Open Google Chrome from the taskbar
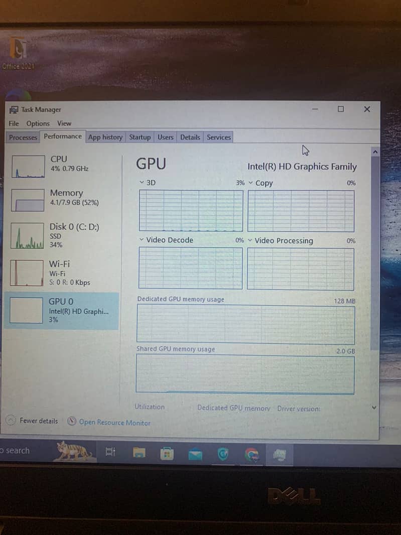Viewport: 401px width, 535px height. click(252, 455)
